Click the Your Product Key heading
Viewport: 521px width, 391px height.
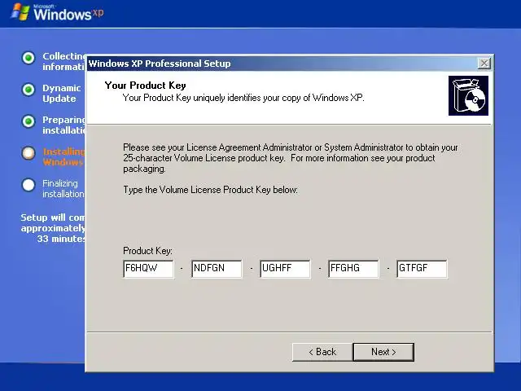pyautogui.click(x=145, y=86)
